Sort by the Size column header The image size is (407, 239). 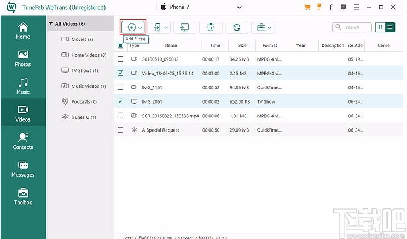pyautogui.click(x=242, y=46)
